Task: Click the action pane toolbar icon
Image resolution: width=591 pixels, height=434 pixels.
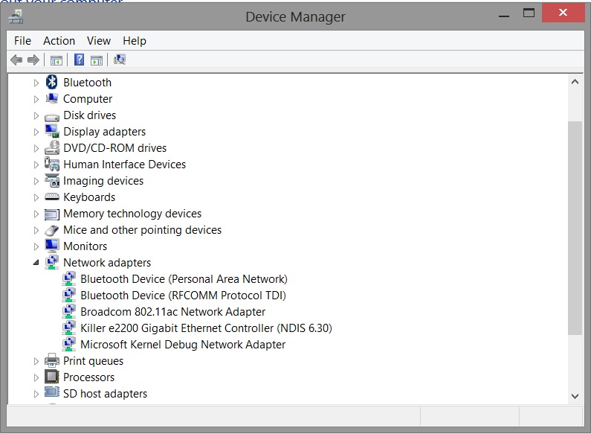Action: 97,60
